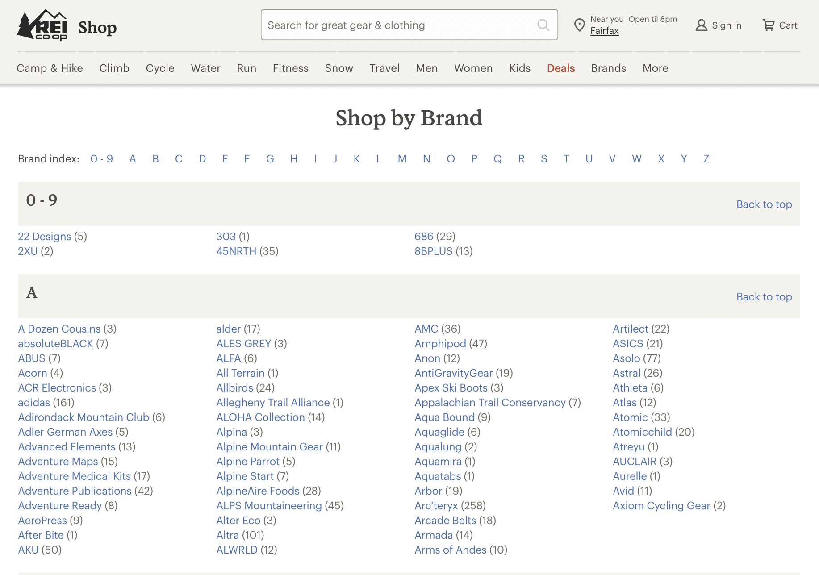
Task: Open the Brands menu
Action: 609,68
